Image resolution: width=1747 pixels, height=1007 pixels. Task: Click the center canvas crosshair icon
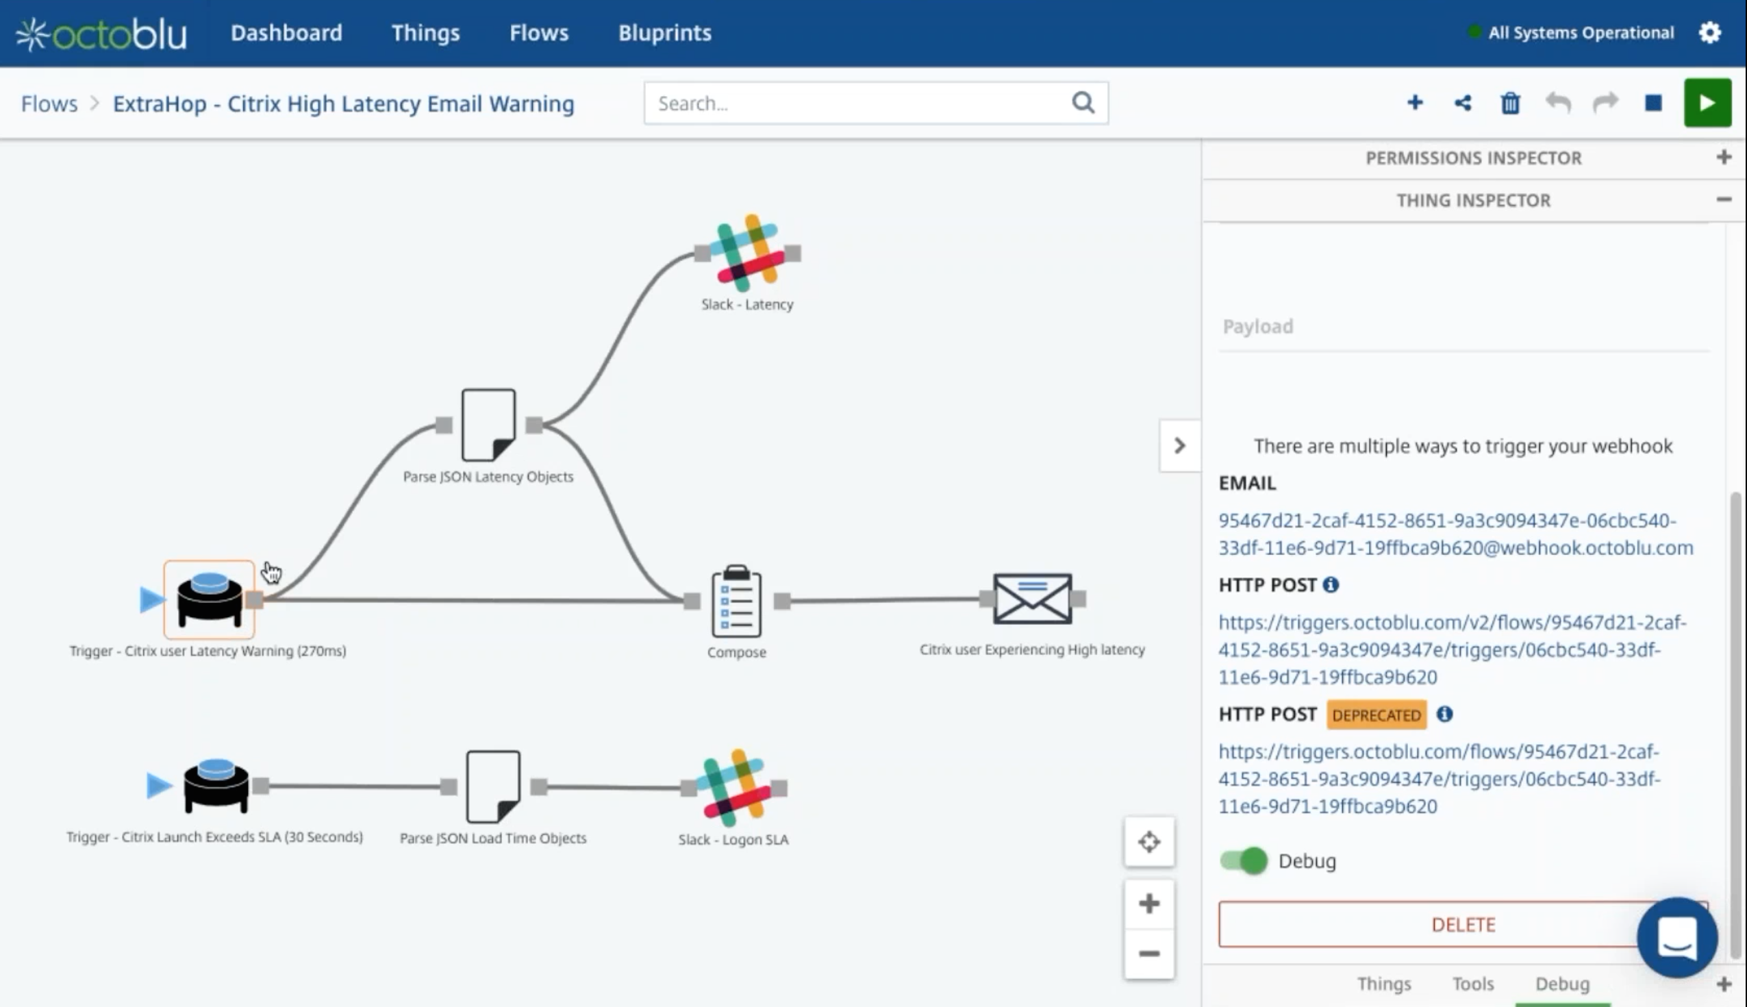coord(1149,842)
